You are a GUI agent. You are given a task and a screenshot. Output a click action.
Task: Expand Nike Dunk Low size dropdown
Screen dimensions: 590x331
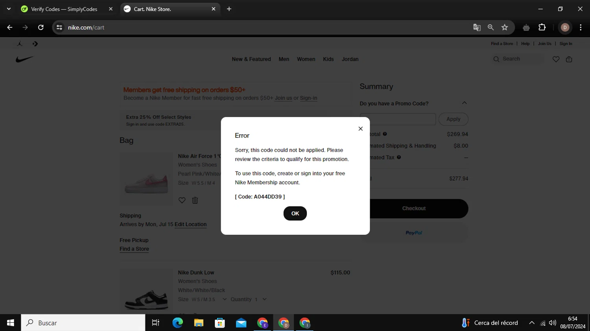point(224,299)
